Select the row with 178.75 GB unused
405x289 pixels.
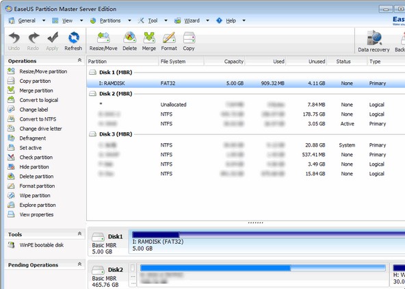point(246,114)
